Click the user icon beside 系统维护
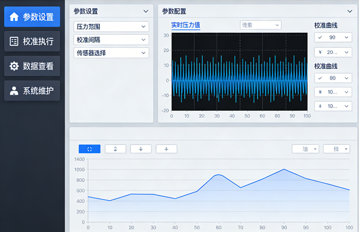This screenshot has width=359, height=232. point(14,90)
